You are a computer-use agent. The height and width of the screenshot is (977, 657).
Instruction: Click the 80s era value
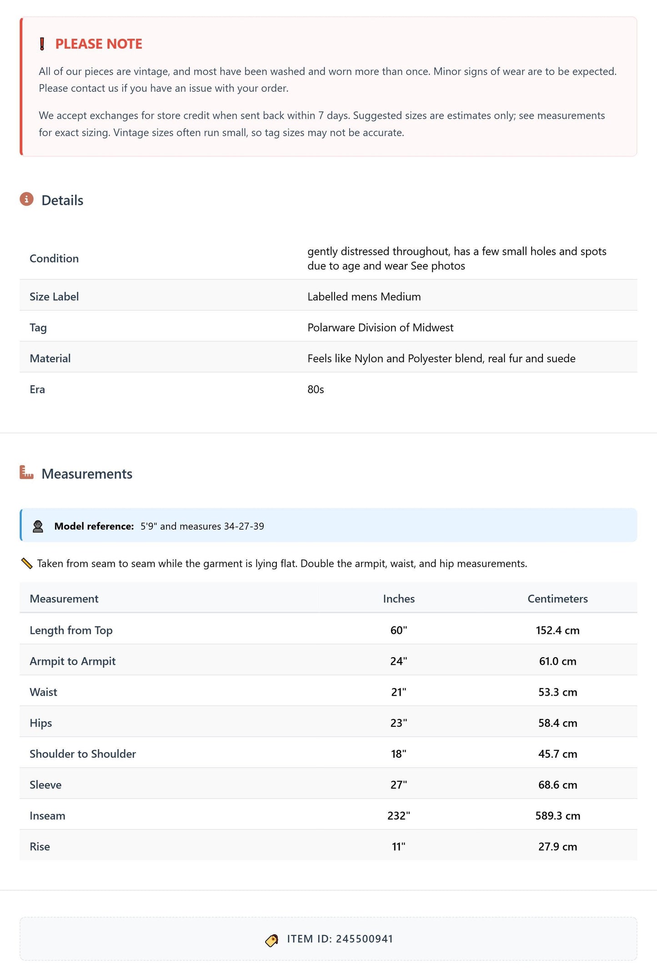(x=316, y=390)
